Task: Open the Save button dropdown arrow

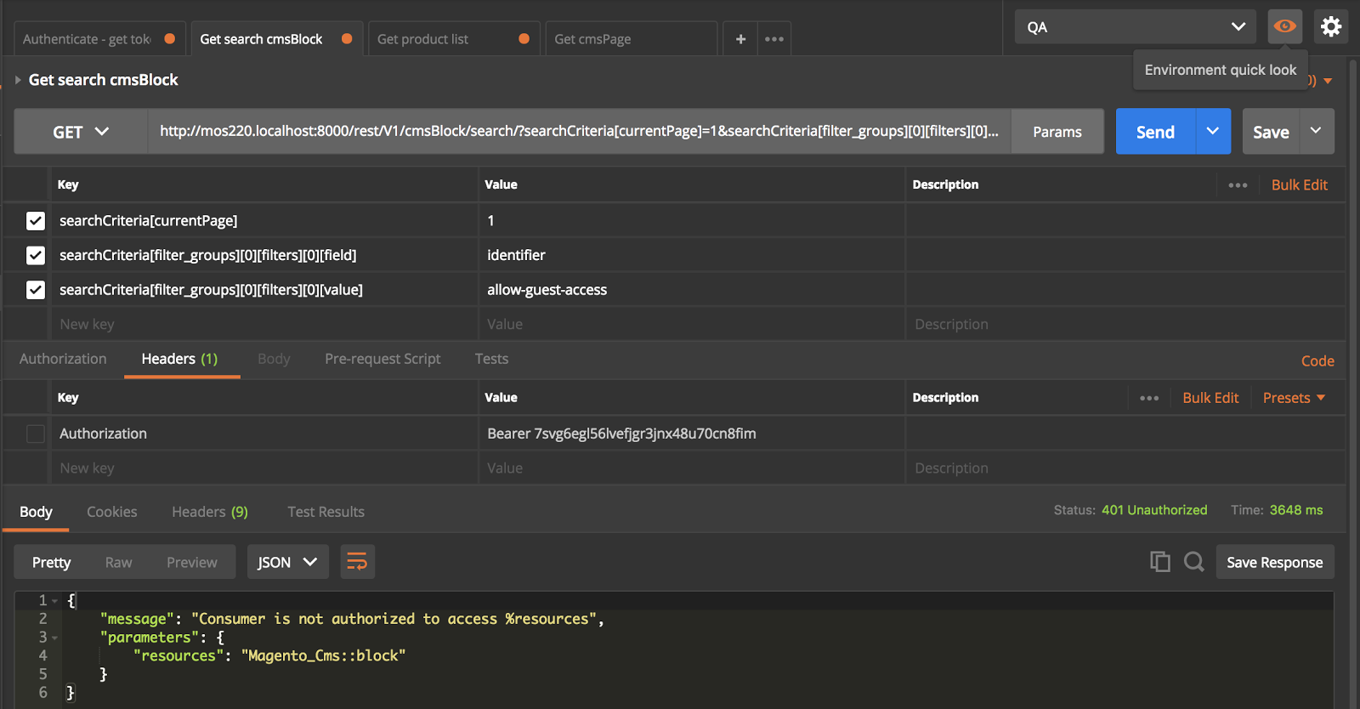Action: click(x=1316, y=131)
